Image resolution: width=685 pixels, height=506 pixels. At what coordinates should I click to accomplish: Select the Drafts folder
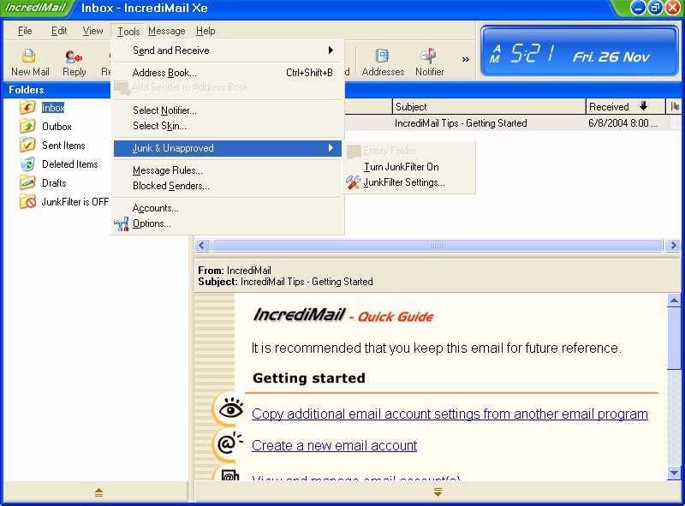54,183
